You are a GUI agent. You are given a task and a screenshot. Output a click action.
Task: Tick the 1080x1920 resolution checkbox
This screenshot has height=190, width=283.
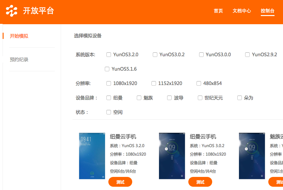(x=109, y=83)
